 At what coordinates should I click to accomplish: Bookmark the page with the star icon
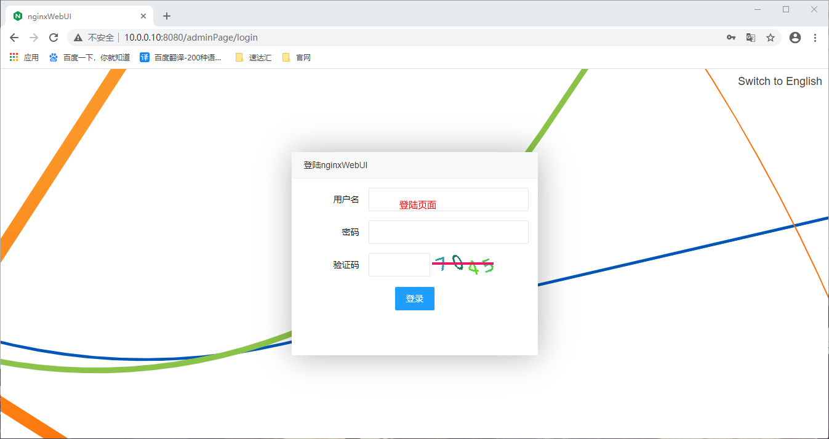click(771, 37)
